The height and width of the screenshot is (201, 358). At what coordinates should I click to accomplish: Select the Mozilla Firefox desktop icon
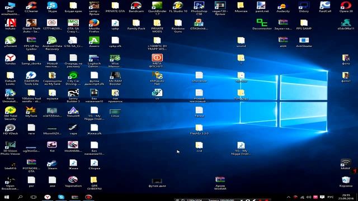[x=94, y=26]
